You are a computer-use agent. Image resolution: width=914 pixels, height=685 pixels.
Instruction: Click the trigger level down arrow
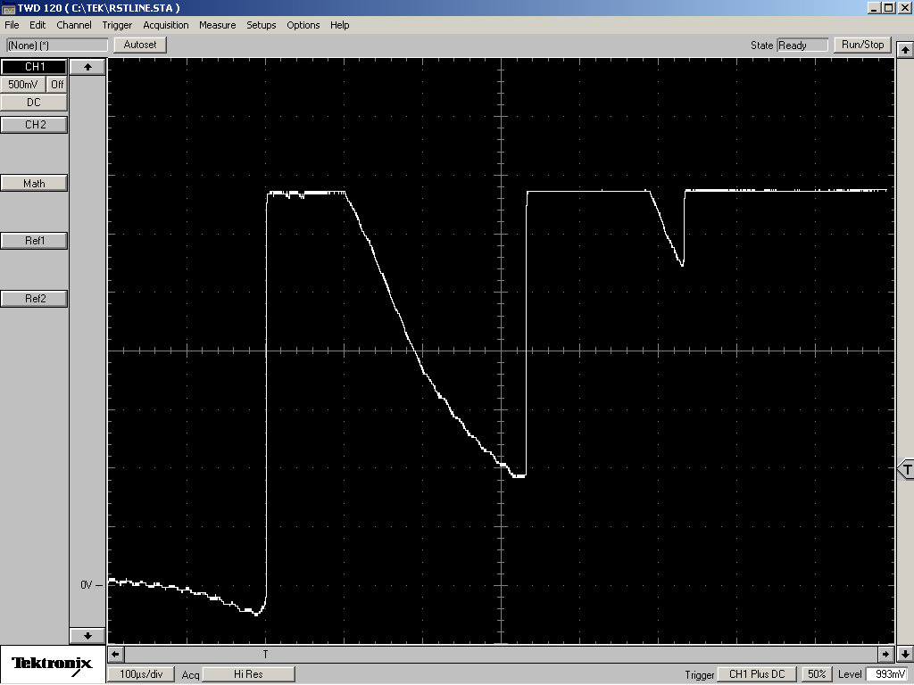tap(905, 654)
